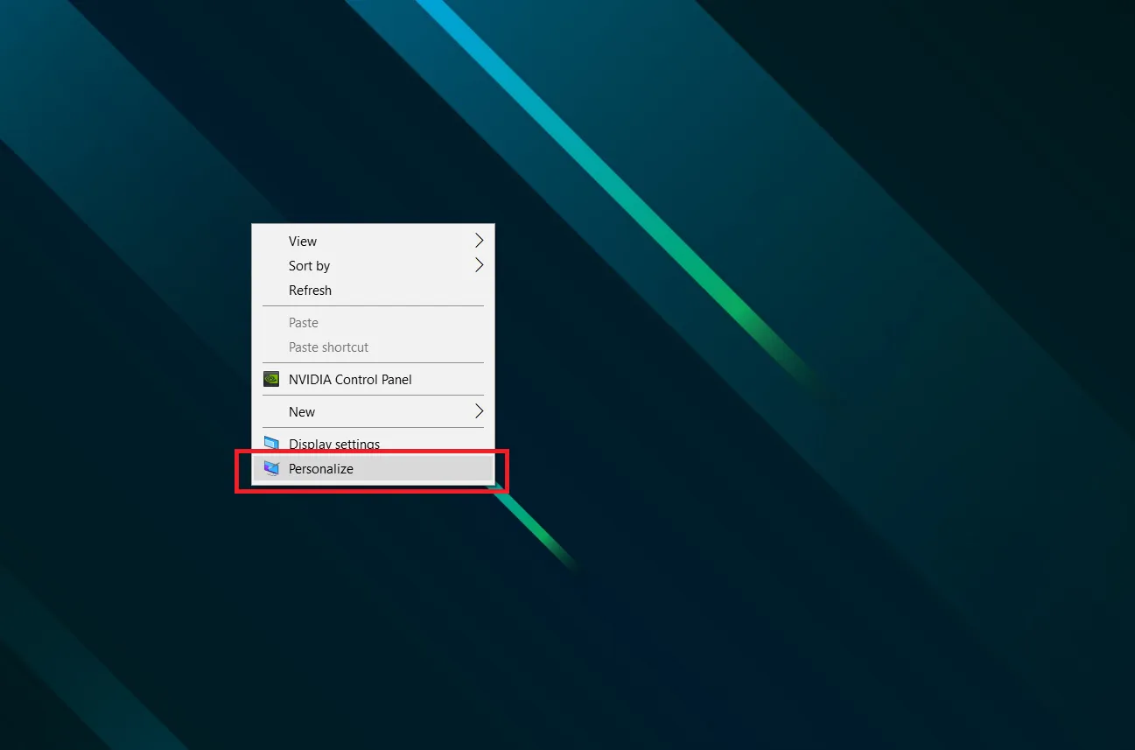Image resolution: width=1135 pixels, height=750 pixels.
Task: Open Display settings from the menu
Action: [x=373, y=444]
